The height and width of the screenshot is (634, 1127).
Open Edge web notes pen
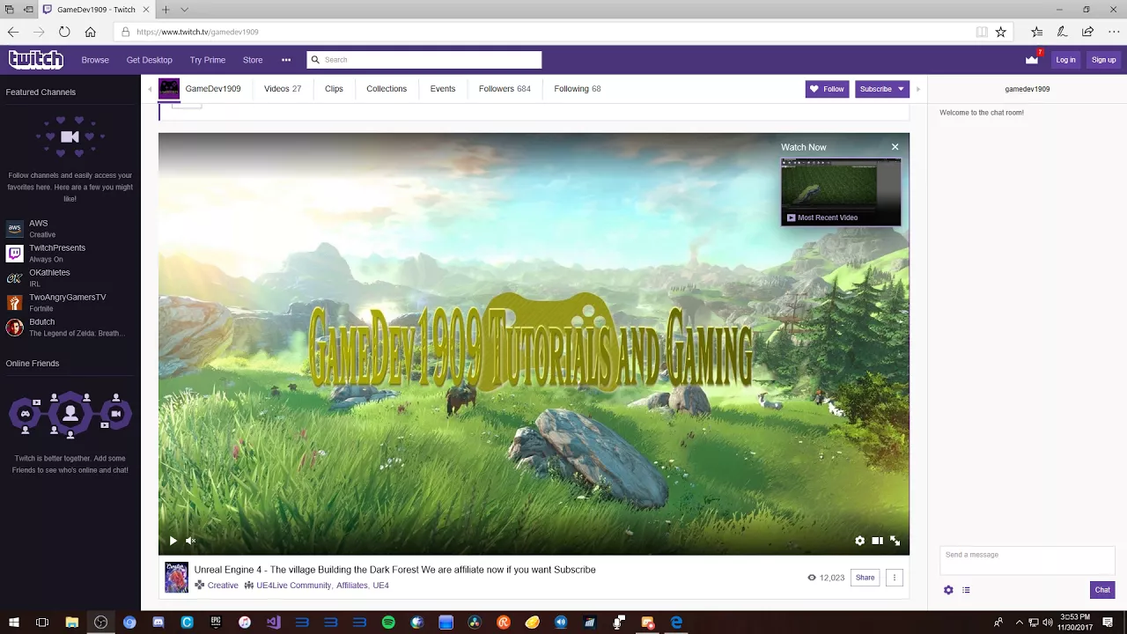coord(1063,32)
